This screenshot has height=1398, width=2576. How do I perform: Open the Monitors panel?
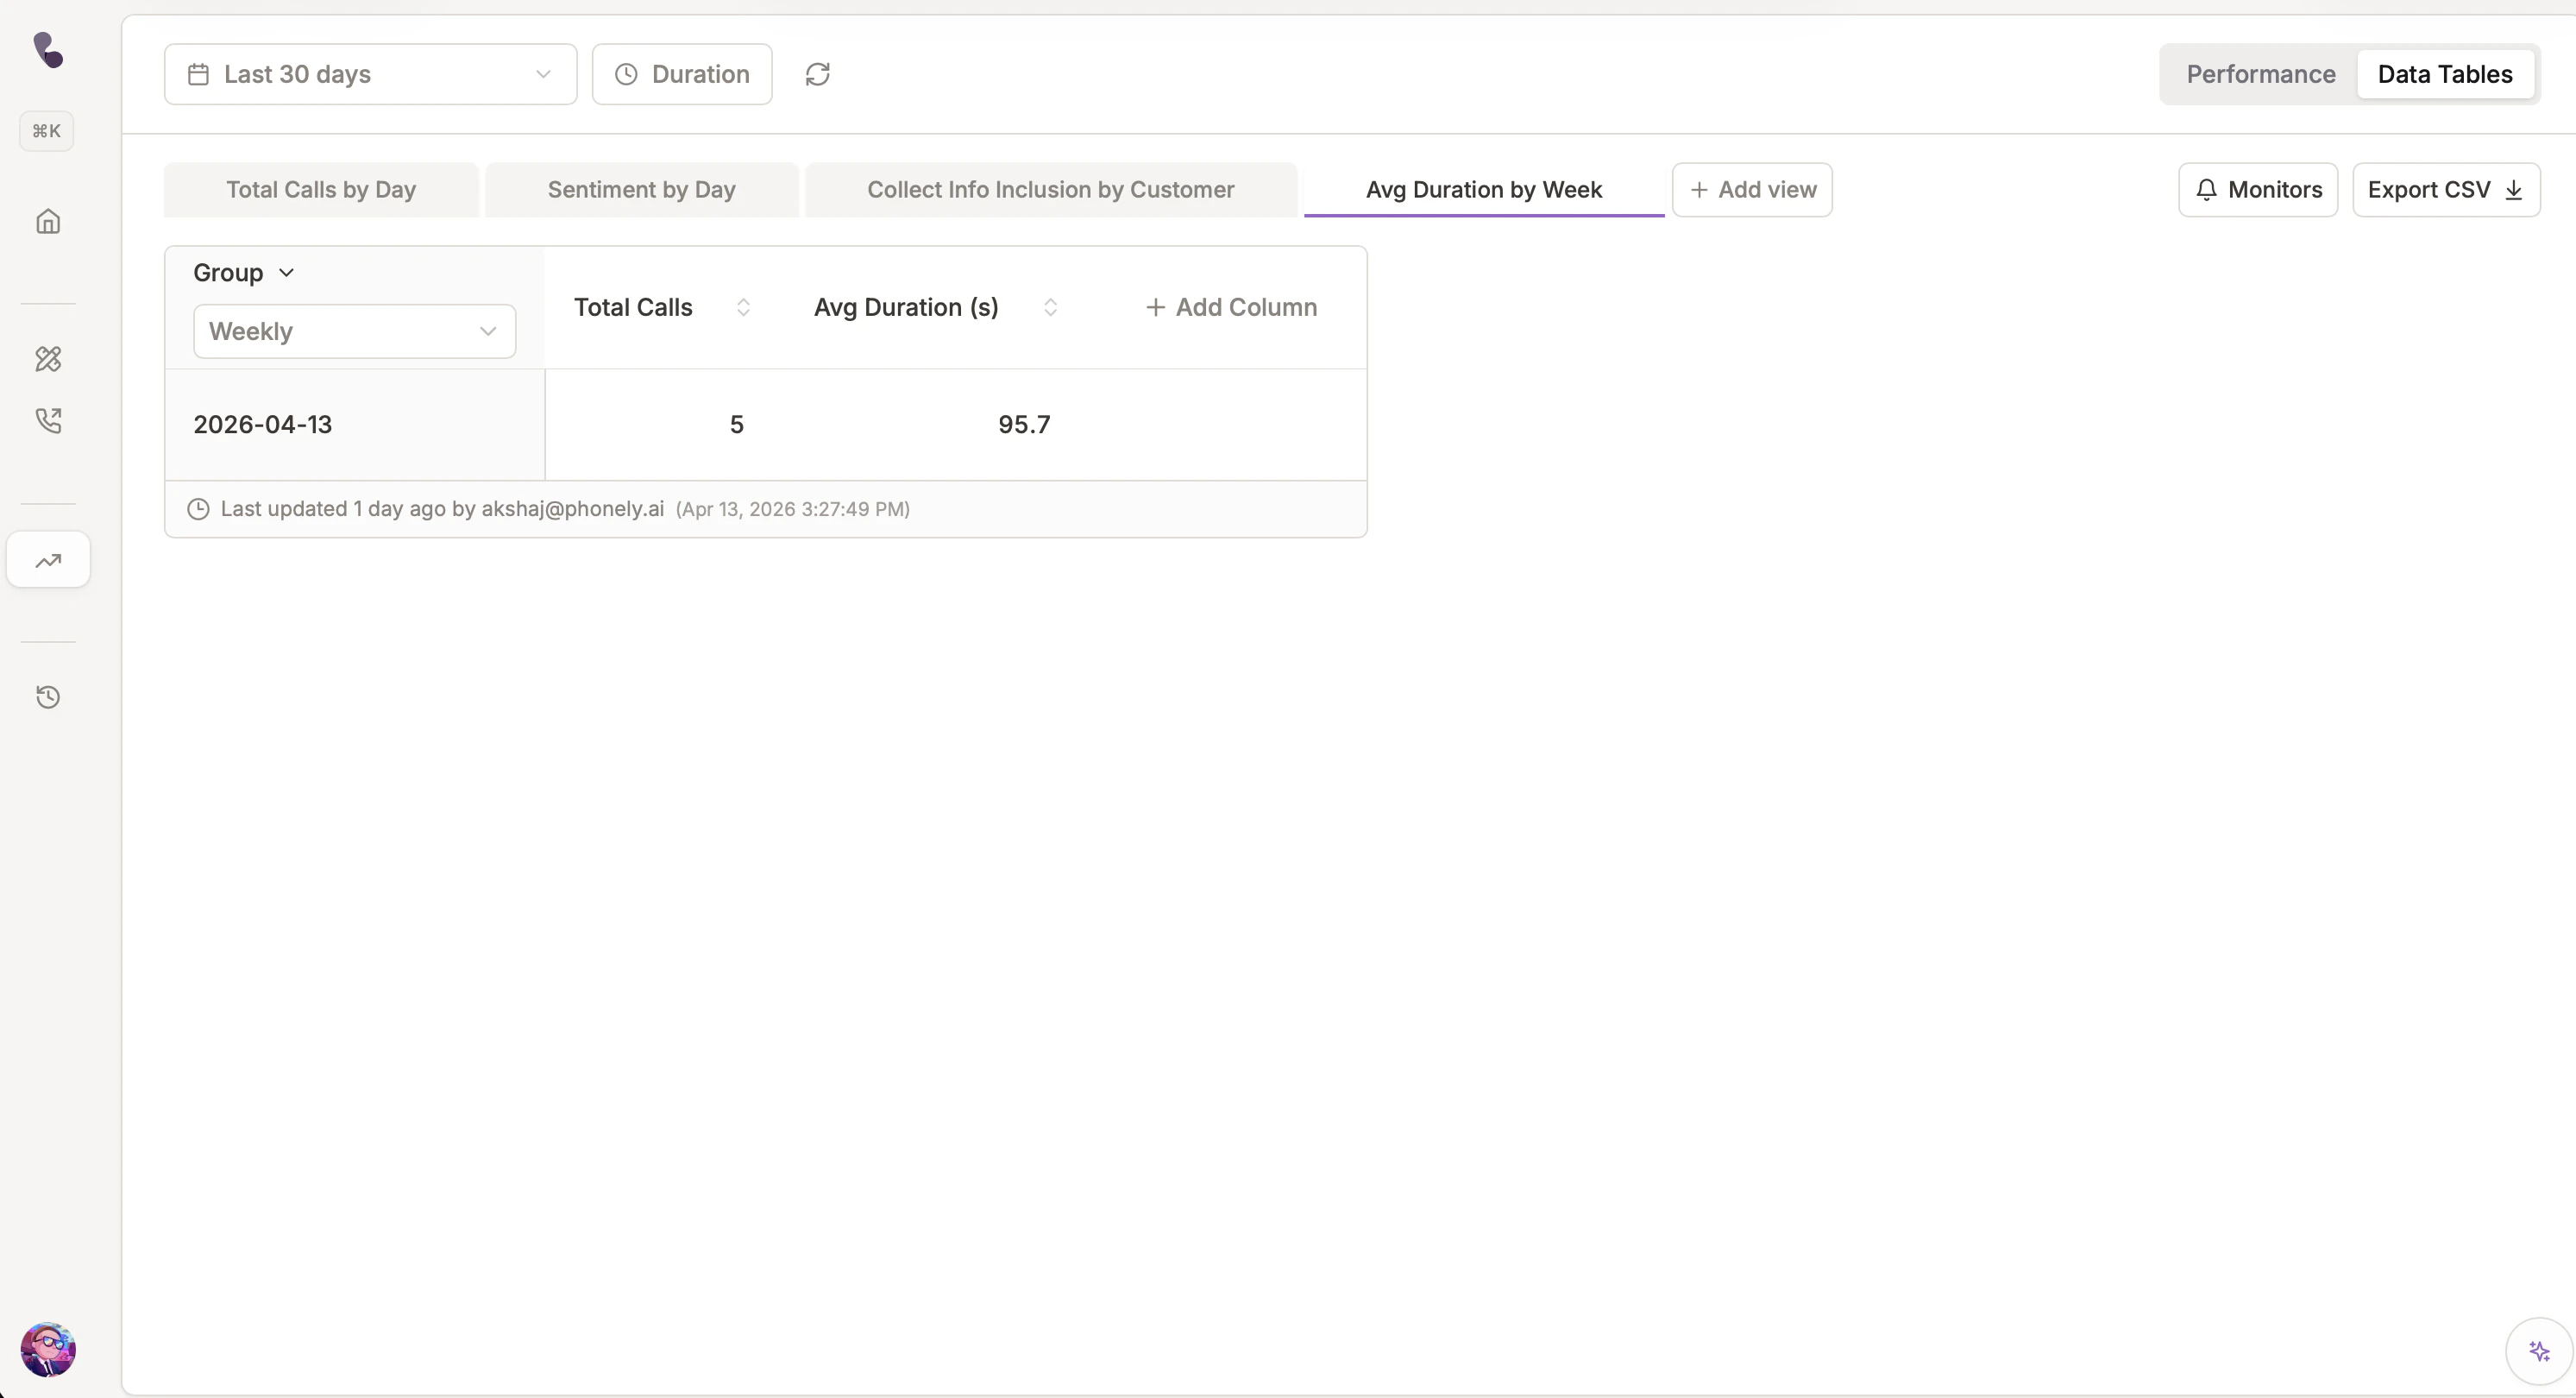(x=2257, y=189)
